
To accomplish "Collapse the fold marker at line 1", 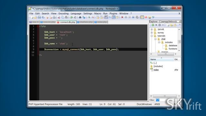I will [x=38, y=26].
